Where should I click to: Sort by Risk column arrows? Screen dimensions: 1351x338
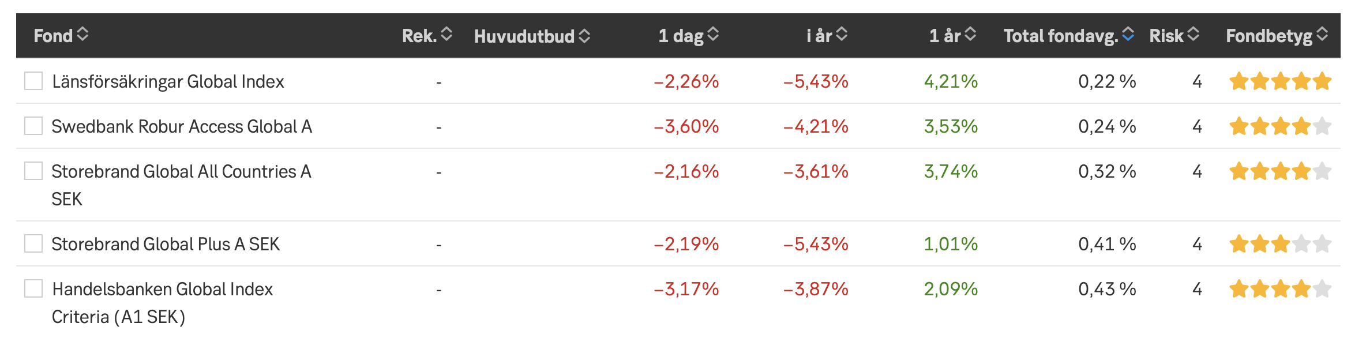[1193, 35]
